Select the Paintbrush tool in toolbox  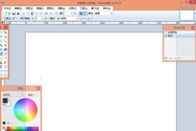coord(1,54)
